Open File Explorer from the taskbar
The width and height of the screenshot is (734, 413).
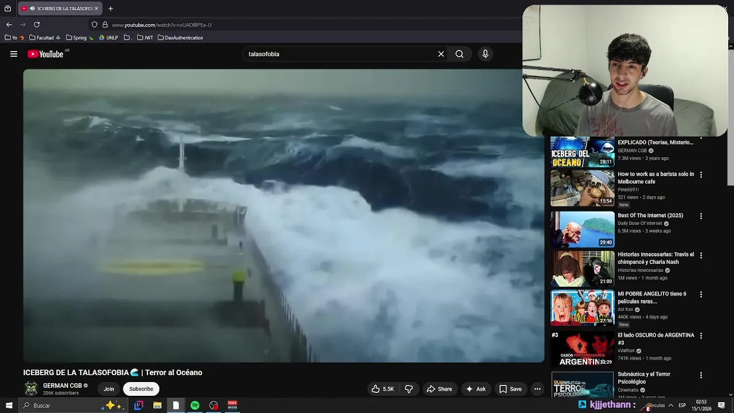tap(157, 406)
